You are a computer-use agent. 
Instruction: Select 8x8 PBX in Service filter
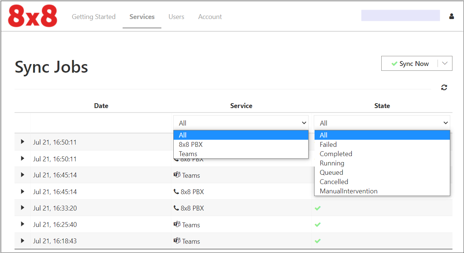(x=191, y=145)
